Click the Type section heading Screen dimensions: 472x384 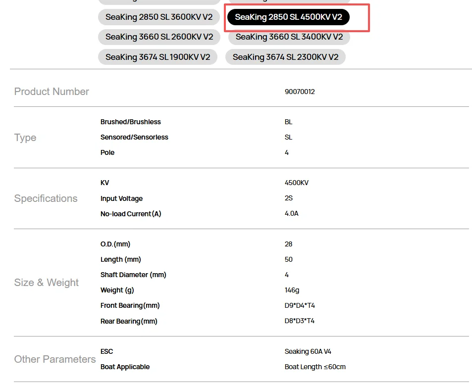click(x=25, y=138)
